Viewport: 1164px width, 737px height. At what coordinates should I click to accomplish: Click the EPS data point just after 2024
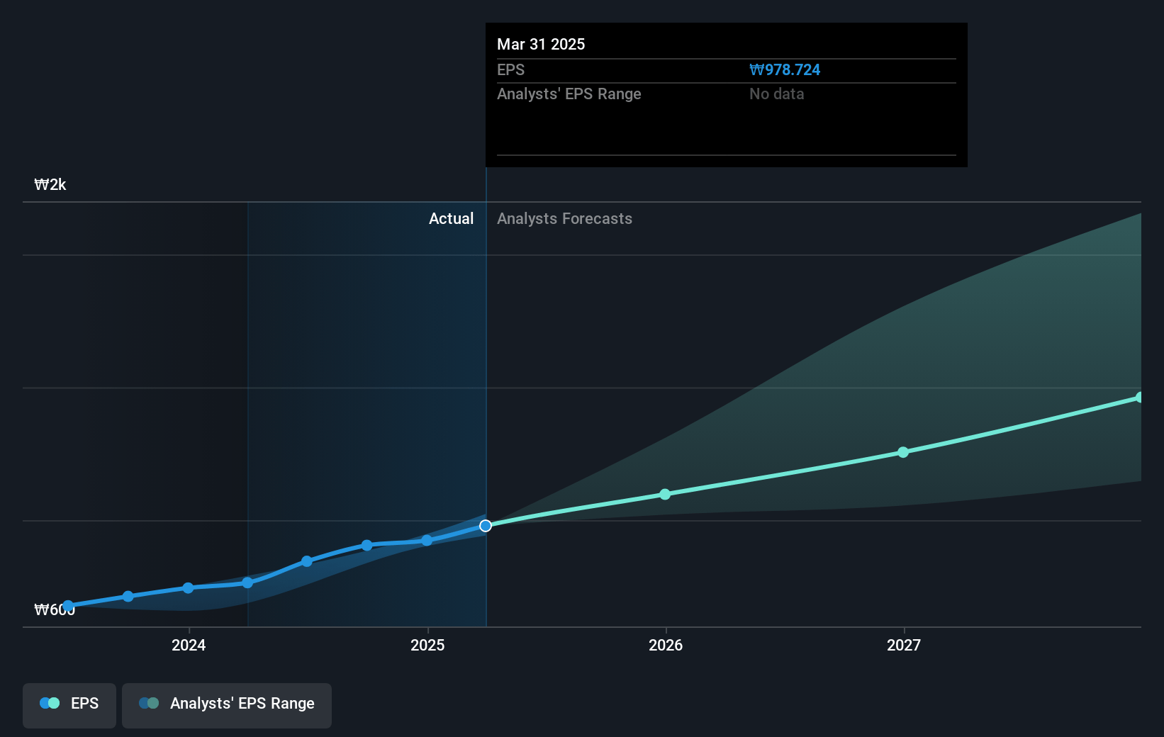click(x=247, y=583)
